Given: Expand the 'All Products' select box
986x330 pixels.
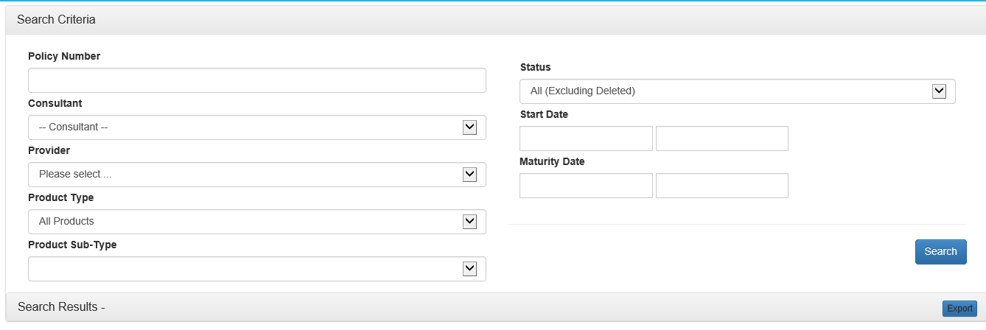Looking at the screenshot, I should tap(243, 222).
